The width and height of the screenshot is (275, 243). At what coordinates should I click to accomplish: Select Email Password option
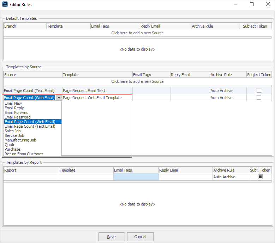[18, 117]
